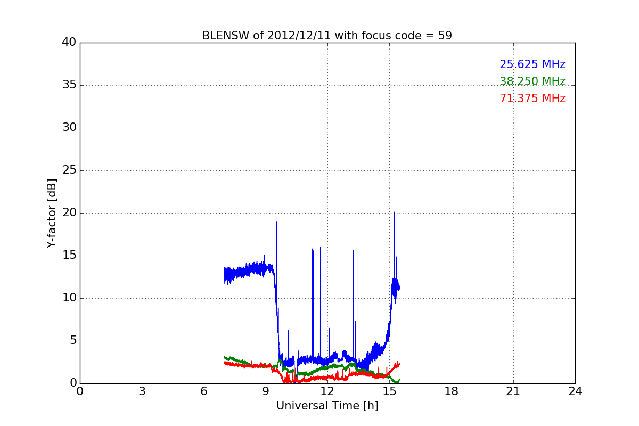Click the x-axis tick label 3
This screenshot has height=426, width=639.
(x=142, y=391)
